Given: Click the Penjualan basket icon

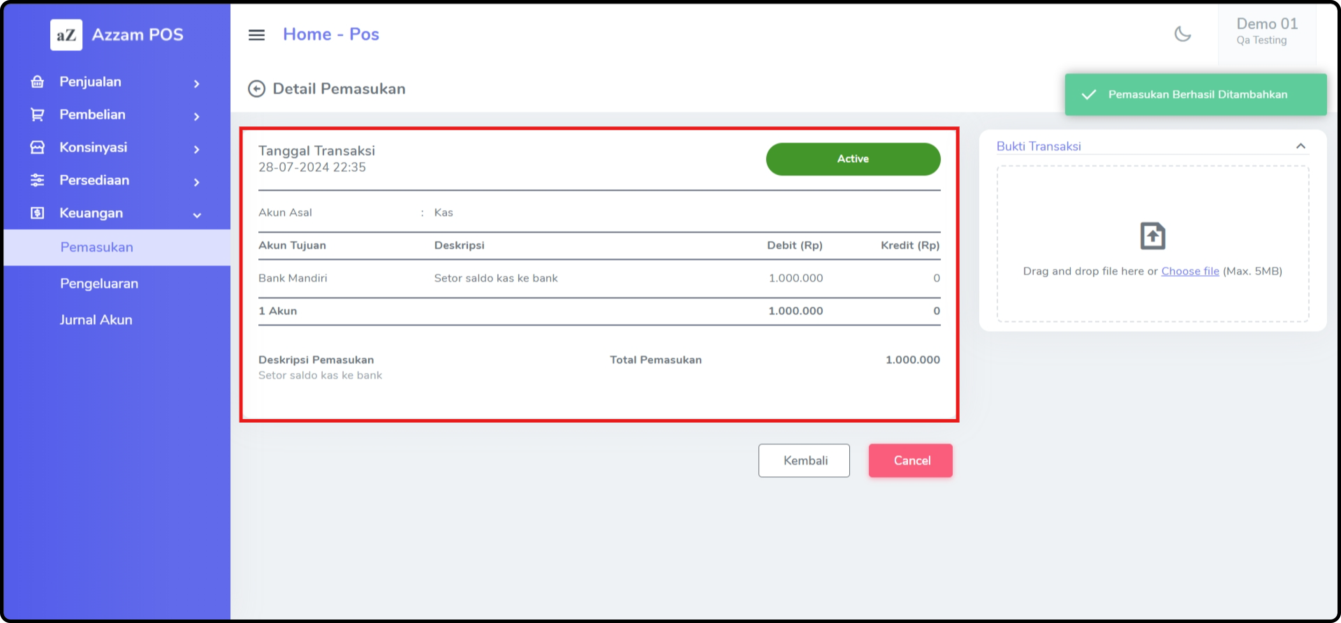Looking at the screenshot, I should tap(37, 82).
